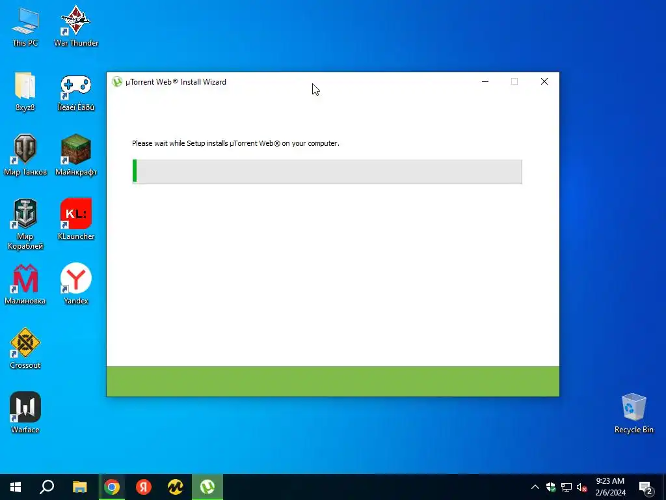Close the µTorrent Install Wizard
This screenshot has height=500, width=666.
click(544, 81)
